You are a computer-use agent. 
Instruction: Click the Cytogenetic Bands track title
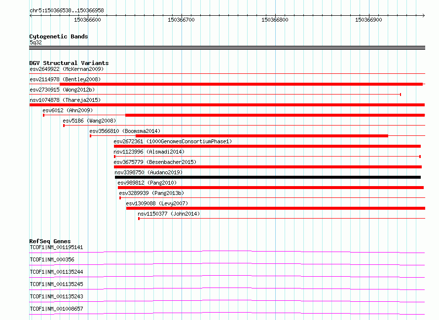(59, 36)
